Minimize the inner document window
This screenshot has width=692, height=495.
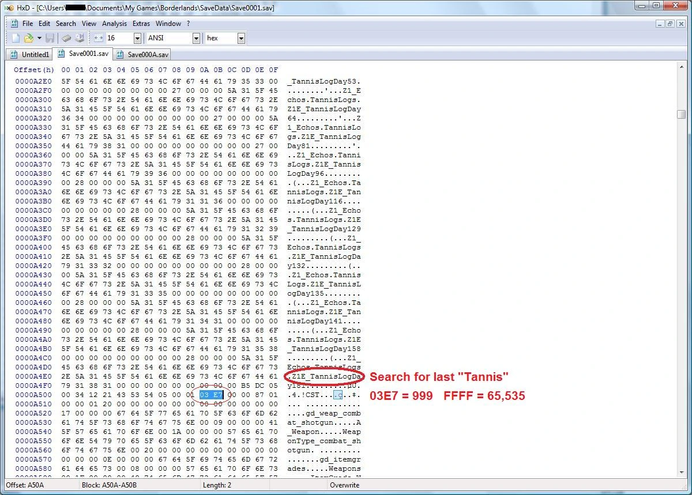[660, 24]
